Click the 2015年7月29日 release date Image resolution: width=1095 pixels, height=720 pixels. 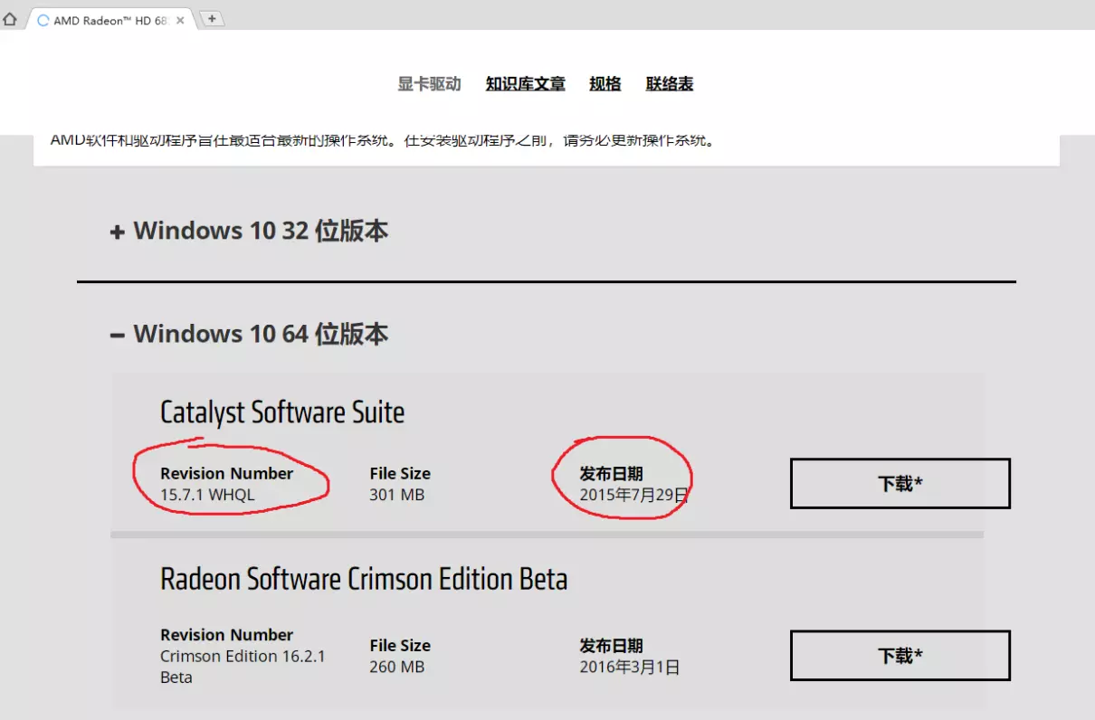pos(634,495)
